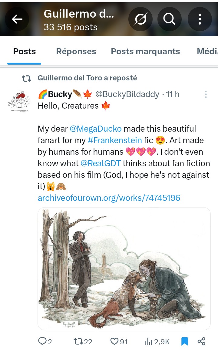Follow the archiveofourown.org works link
218x354 pixels.
tap(109, 198)
